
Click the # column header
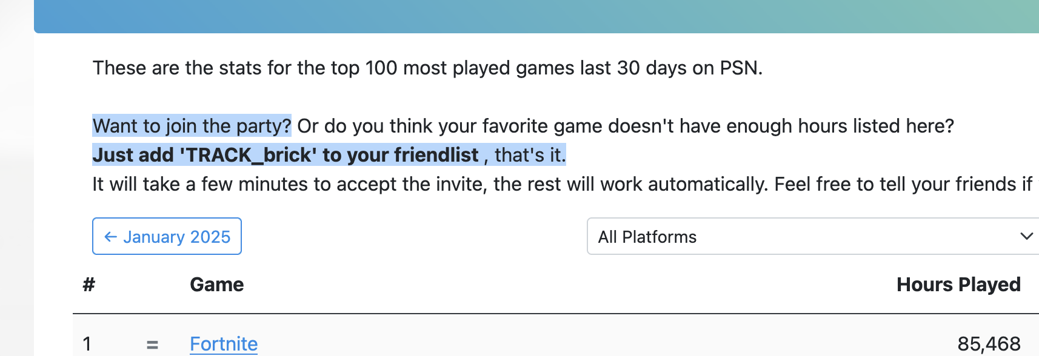point(89,285)
